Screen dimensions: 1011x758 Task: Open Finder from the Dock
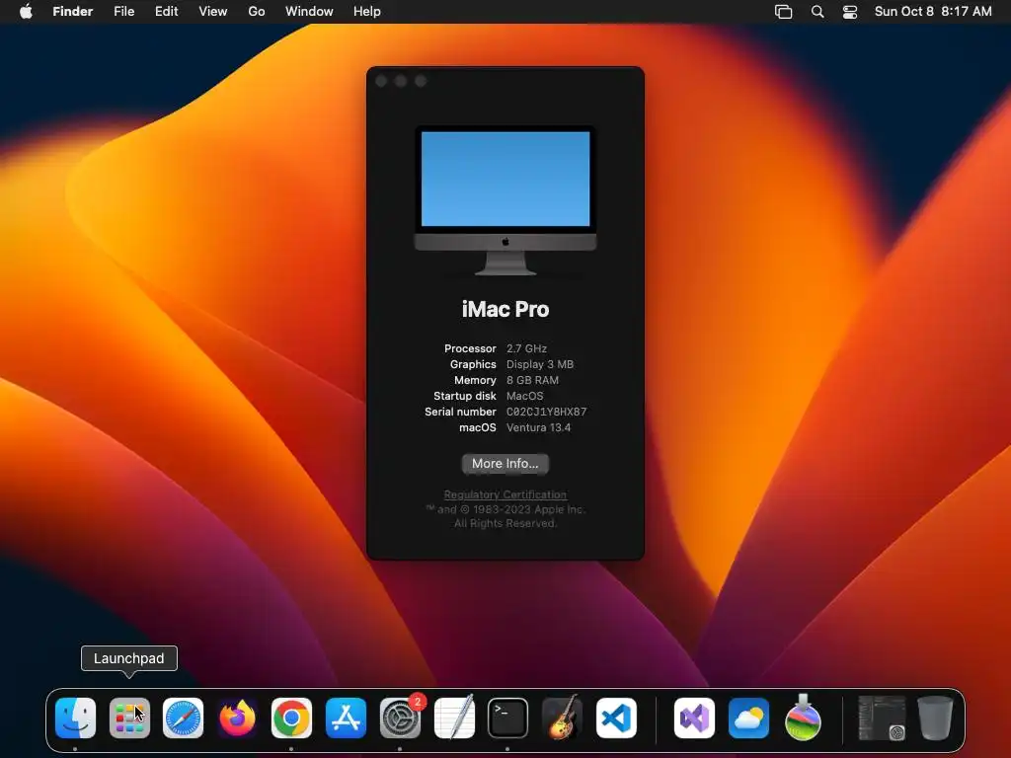tap(75, 718)
